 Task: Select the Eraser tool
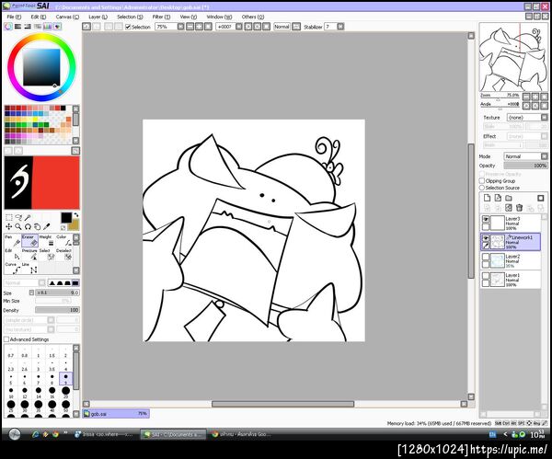[29, 240]
